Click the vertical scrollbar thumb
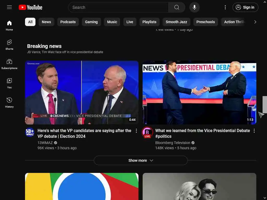Image resolution: width=267 pixels, height=200 pixels. pos(265,105)
